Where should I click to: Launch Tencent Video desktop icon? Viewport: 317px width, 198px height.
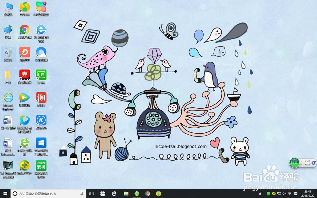(x=25, y=99)
